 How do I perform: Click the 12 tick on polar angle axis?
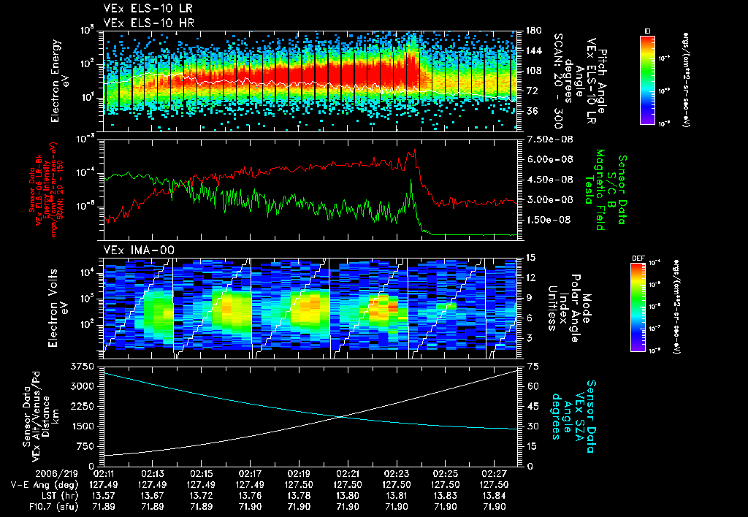coord(530,277)
